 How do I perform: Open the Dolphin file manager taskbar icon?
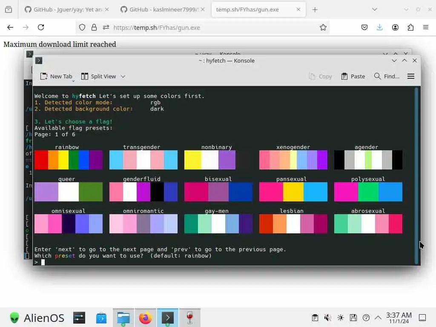(123, 318)
